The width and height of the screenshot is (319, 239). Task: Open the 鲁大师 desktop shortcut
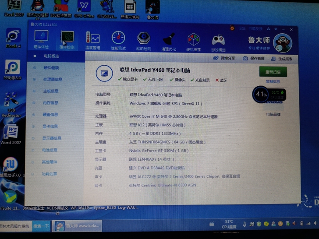(x=152, y=10)
